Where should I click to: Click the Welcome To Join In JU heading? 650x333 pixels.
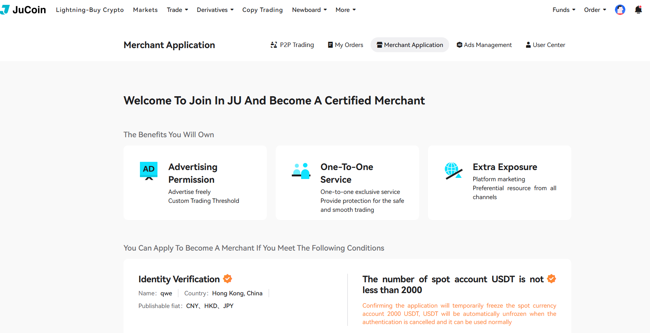pos(274,100)
